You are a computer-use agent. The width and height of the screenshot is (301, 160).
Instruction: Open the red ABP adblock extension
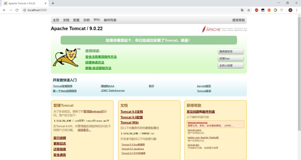(x=256, y=10)
